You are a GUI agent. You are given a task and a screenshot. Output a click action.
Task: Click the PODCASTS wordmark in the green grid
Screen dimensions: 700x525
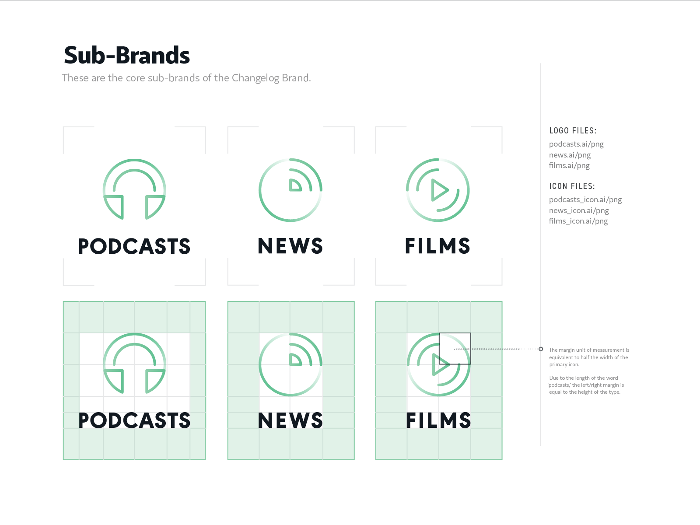(x=134, y=420)
